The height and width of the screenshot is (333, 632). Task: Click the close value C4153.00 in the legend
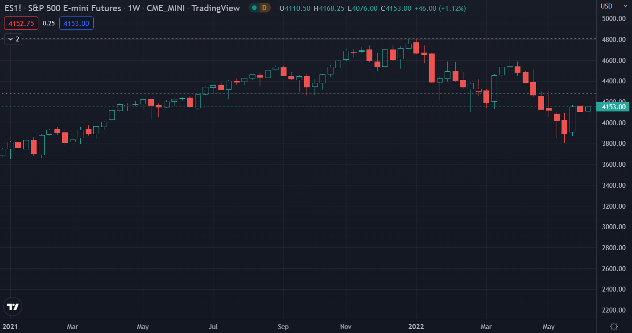click(x=396, y=8)
